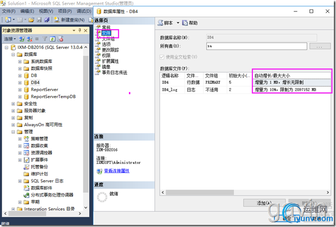Select the 扩展事件 tree item
The width and height of the screenshot is (336, 227).
point(40,160)
